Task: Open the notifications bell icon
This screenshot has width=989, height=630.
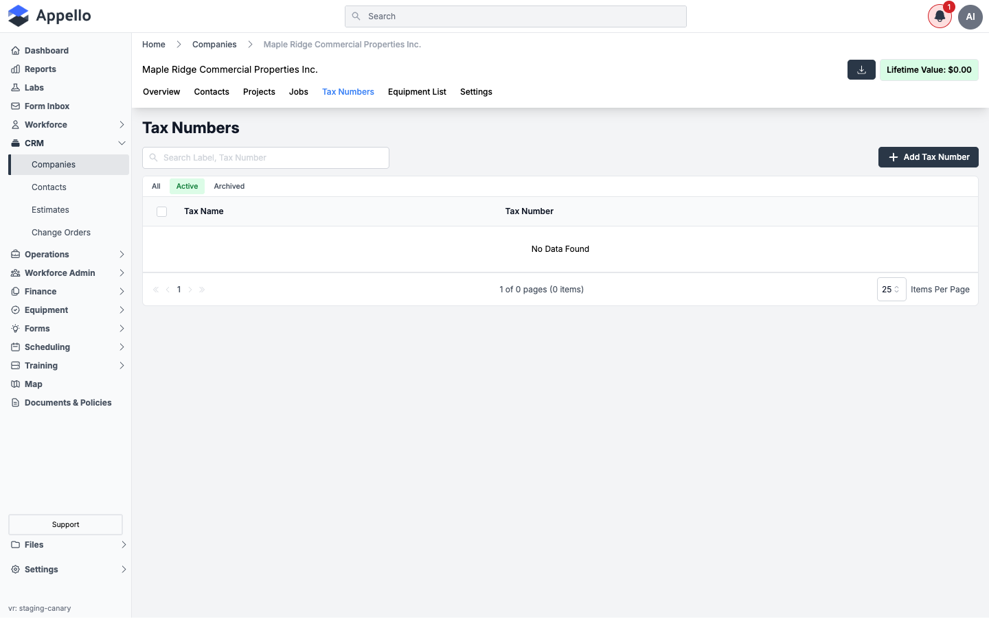Action: 940,16
